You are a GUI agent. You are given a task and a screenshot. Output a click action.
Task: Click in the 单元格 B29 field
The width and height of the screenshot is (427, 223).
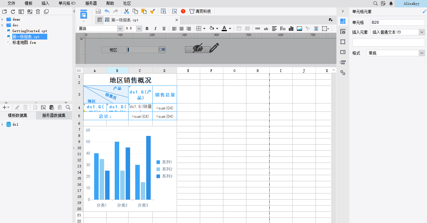coord(397,22)
